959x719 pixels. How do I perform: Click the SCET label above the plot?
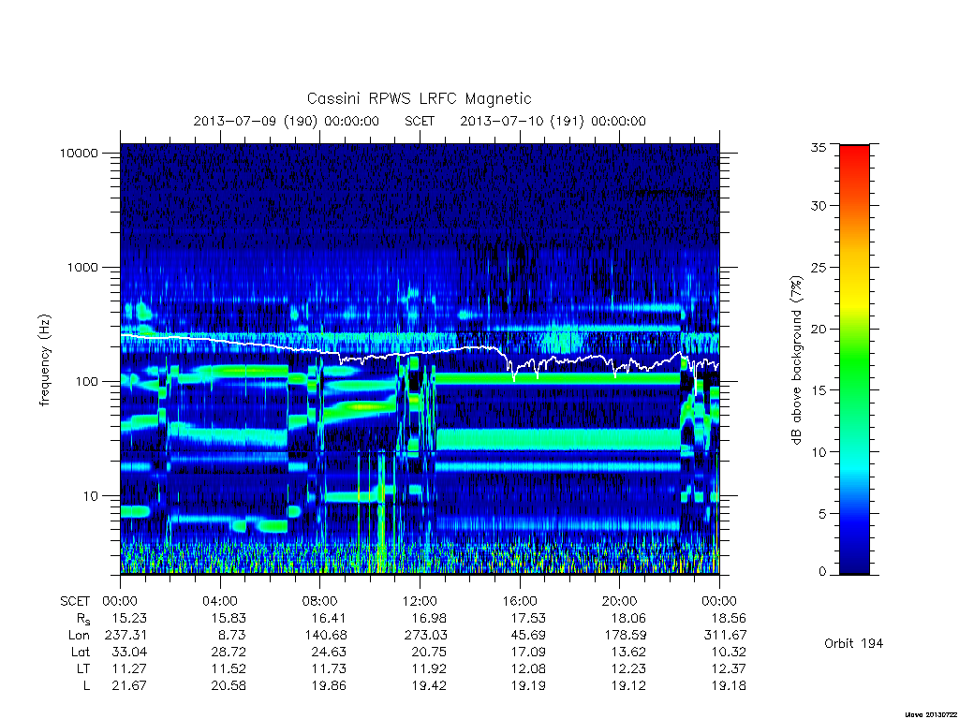pyautogui.click(x=420, y=121)
